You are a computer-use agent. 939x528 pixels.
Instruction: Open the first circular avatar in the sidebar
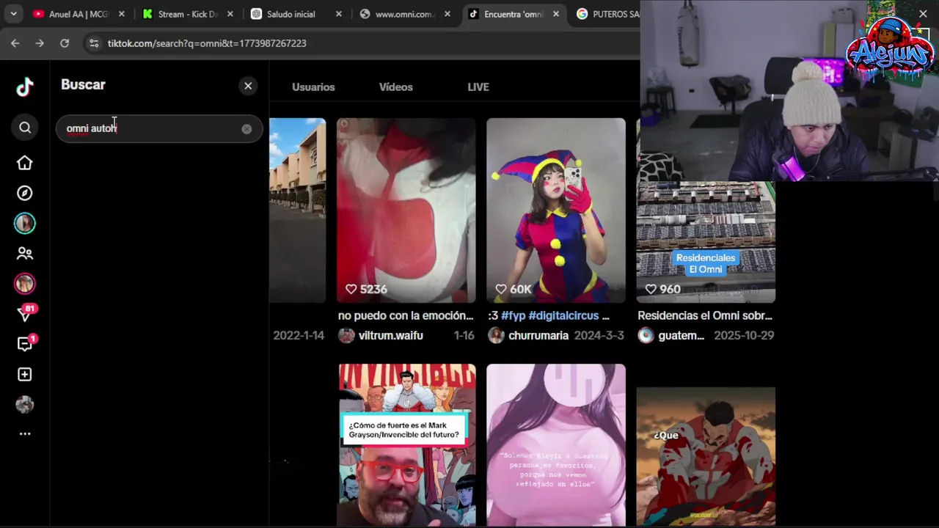25,223
